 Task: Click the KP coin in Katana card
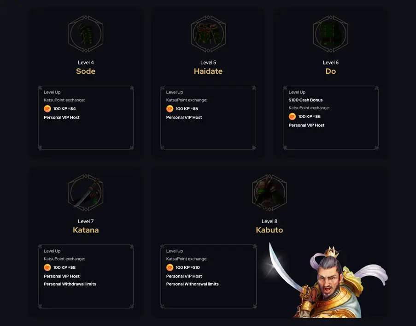click(x=47, y=267)
